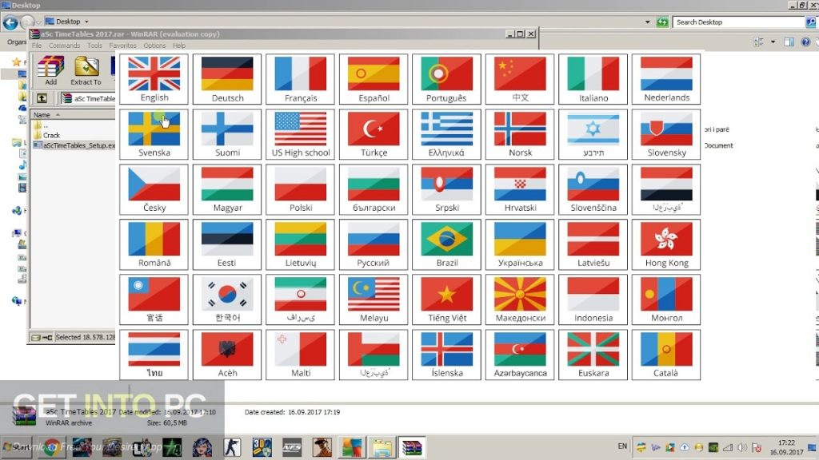Open Chrome from the taskbar

[x=51, y=447]
